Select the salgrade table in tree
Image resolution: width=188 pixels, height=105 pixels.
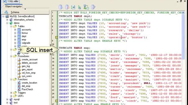(x=26, y=43)
